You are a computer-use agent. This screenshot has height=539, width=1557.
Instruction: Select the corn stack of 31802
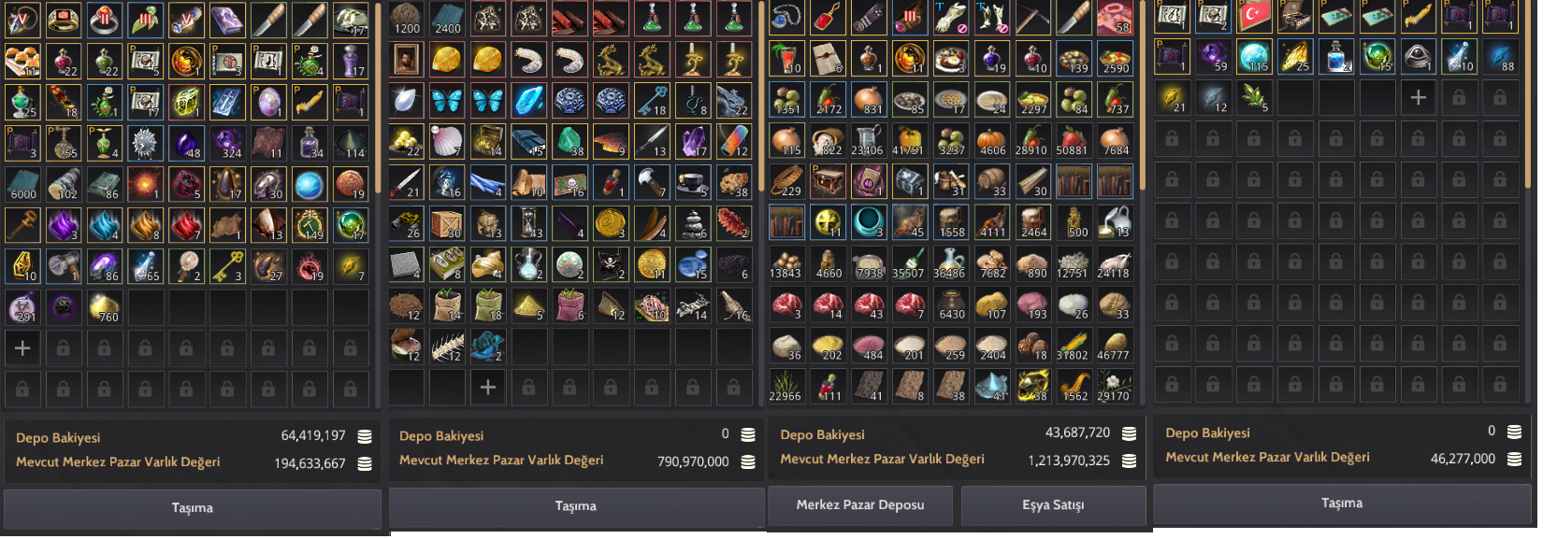(x=1074, y=346)
